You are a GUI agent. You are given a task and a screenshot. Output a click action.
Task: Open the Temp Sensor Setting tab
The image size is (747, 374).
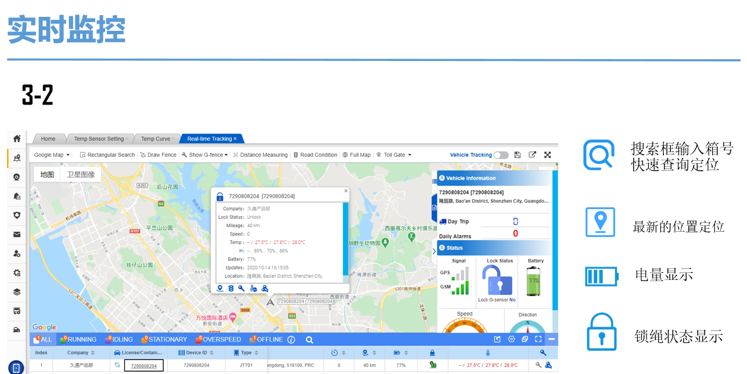99,139
